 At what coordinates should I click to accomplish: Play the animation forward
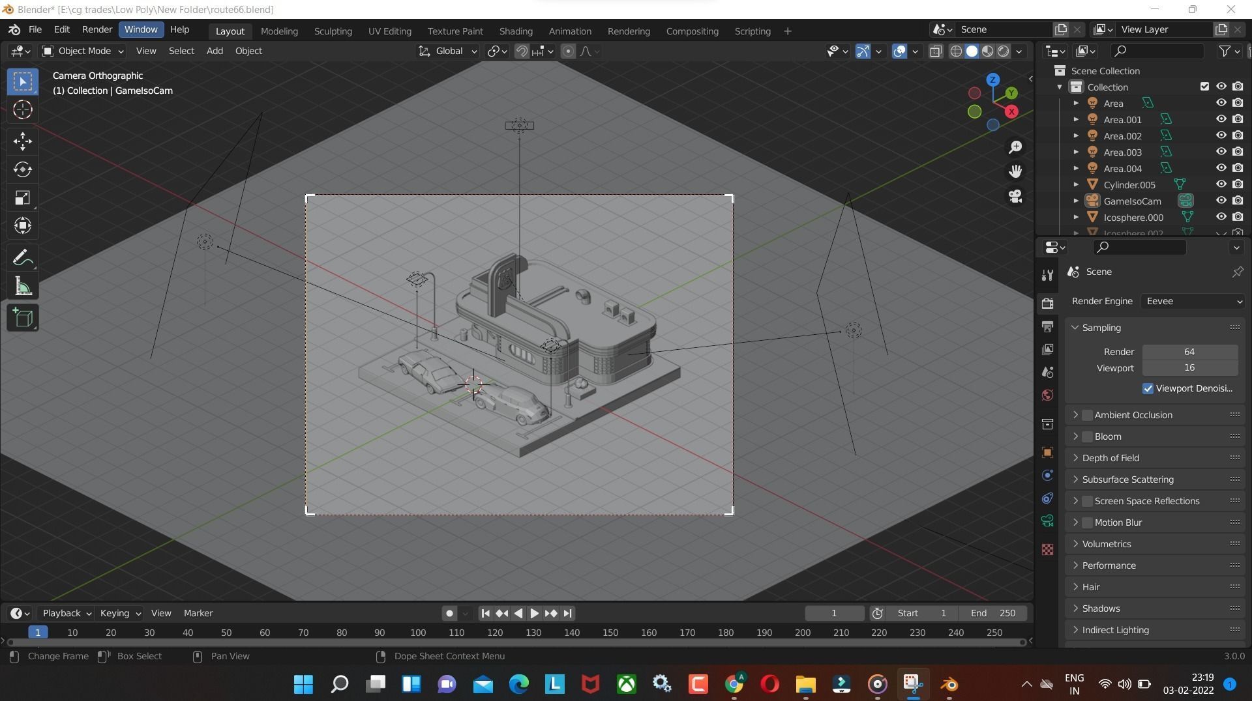[534, 613]
